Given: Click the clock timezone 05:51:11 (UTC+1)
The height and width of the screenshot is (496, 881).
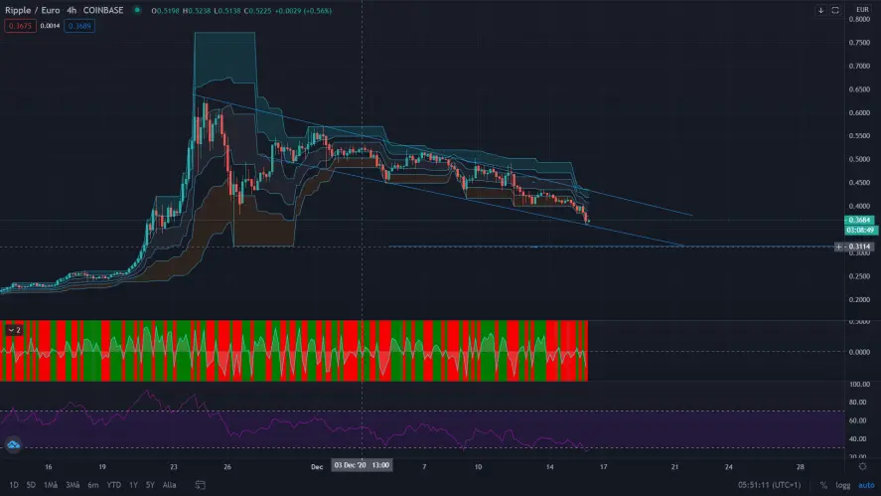Looking at the screenshot, I should (x=769, y=485).
